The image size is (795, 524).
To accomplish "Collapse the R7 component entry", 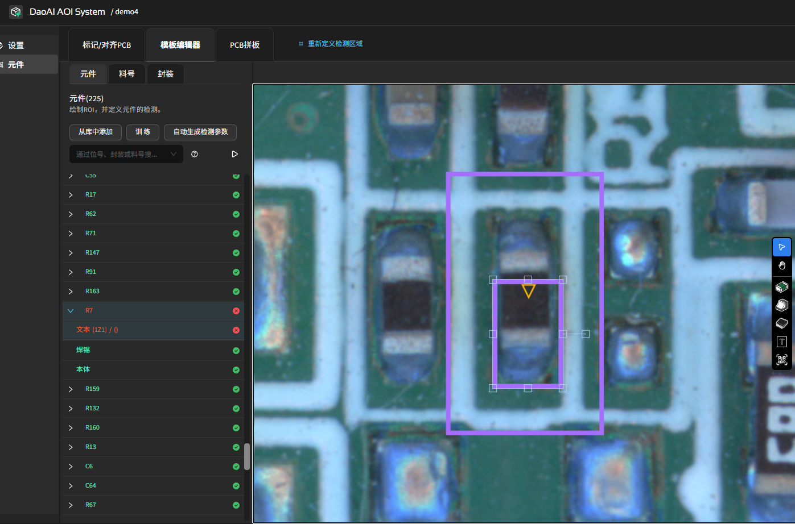I will point(71,311).
